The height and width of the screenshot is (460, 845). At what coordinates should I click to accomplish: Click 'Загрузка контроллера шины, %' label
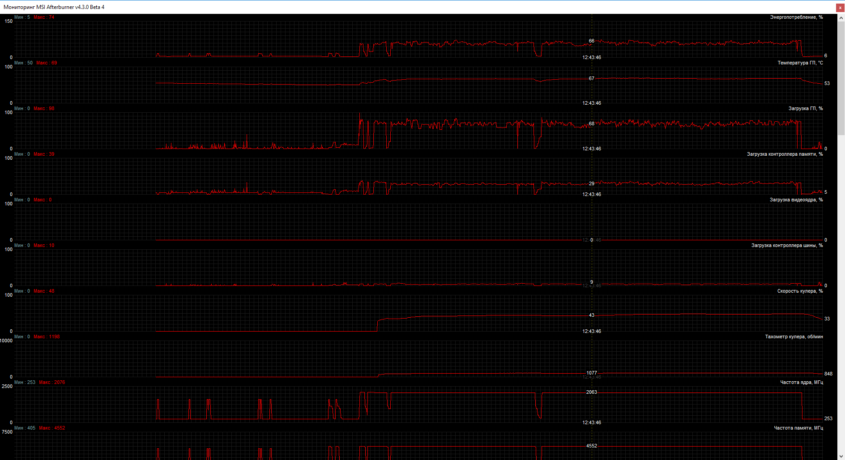click(787, 245)
